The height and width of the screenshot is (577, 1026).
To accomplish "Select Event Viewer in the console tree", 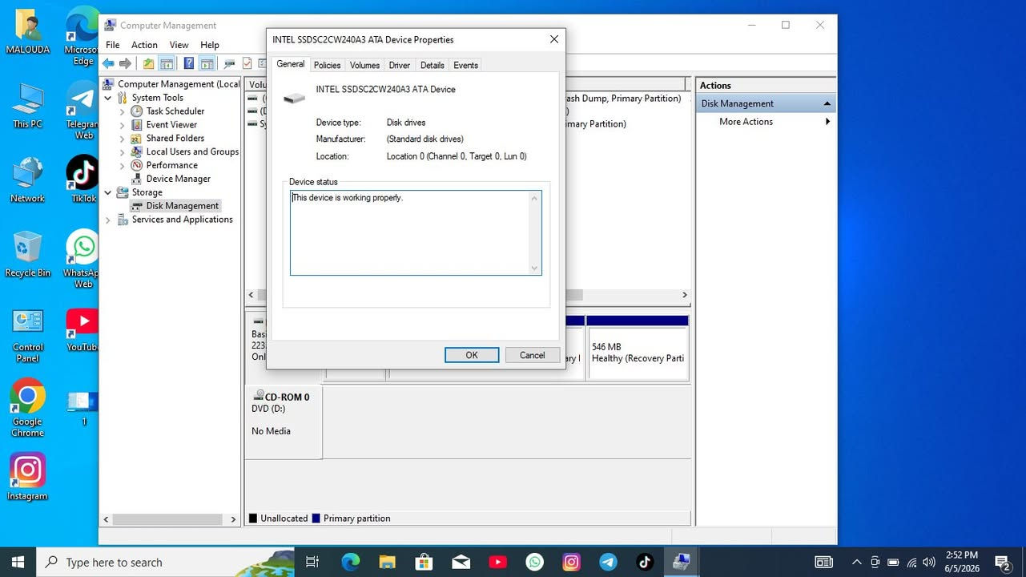I will tap(171, 125).
